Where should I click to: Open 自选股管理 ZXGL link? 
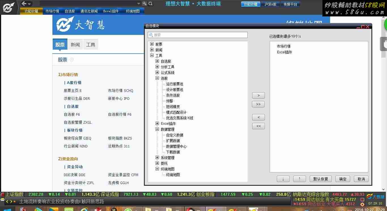pyautogui.click(x=78, y=123)
